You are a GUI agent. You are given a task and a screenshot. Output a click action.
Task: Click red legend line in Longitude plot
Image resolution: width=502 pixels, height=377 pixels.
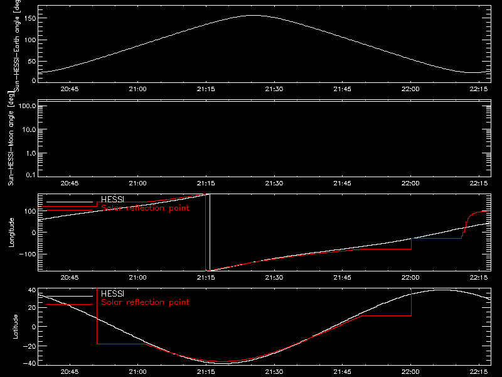(70, 210)
